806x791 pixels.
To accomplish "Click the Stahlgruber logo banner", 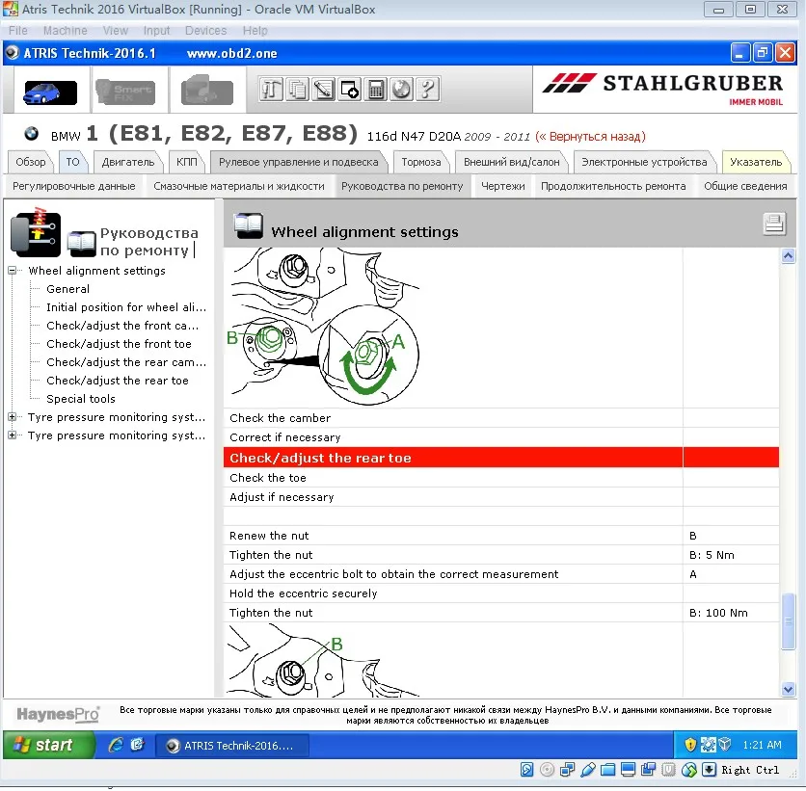I will pyautogui.click(x=663, y=89).
